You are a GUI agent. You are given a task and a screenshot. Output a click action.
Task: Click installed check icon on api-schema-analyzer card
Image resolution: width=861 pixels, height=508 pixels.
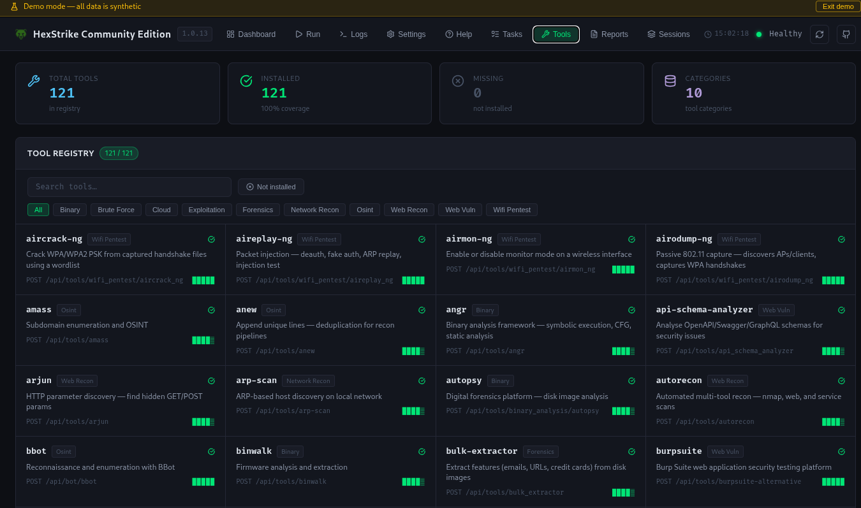[841, 310]
